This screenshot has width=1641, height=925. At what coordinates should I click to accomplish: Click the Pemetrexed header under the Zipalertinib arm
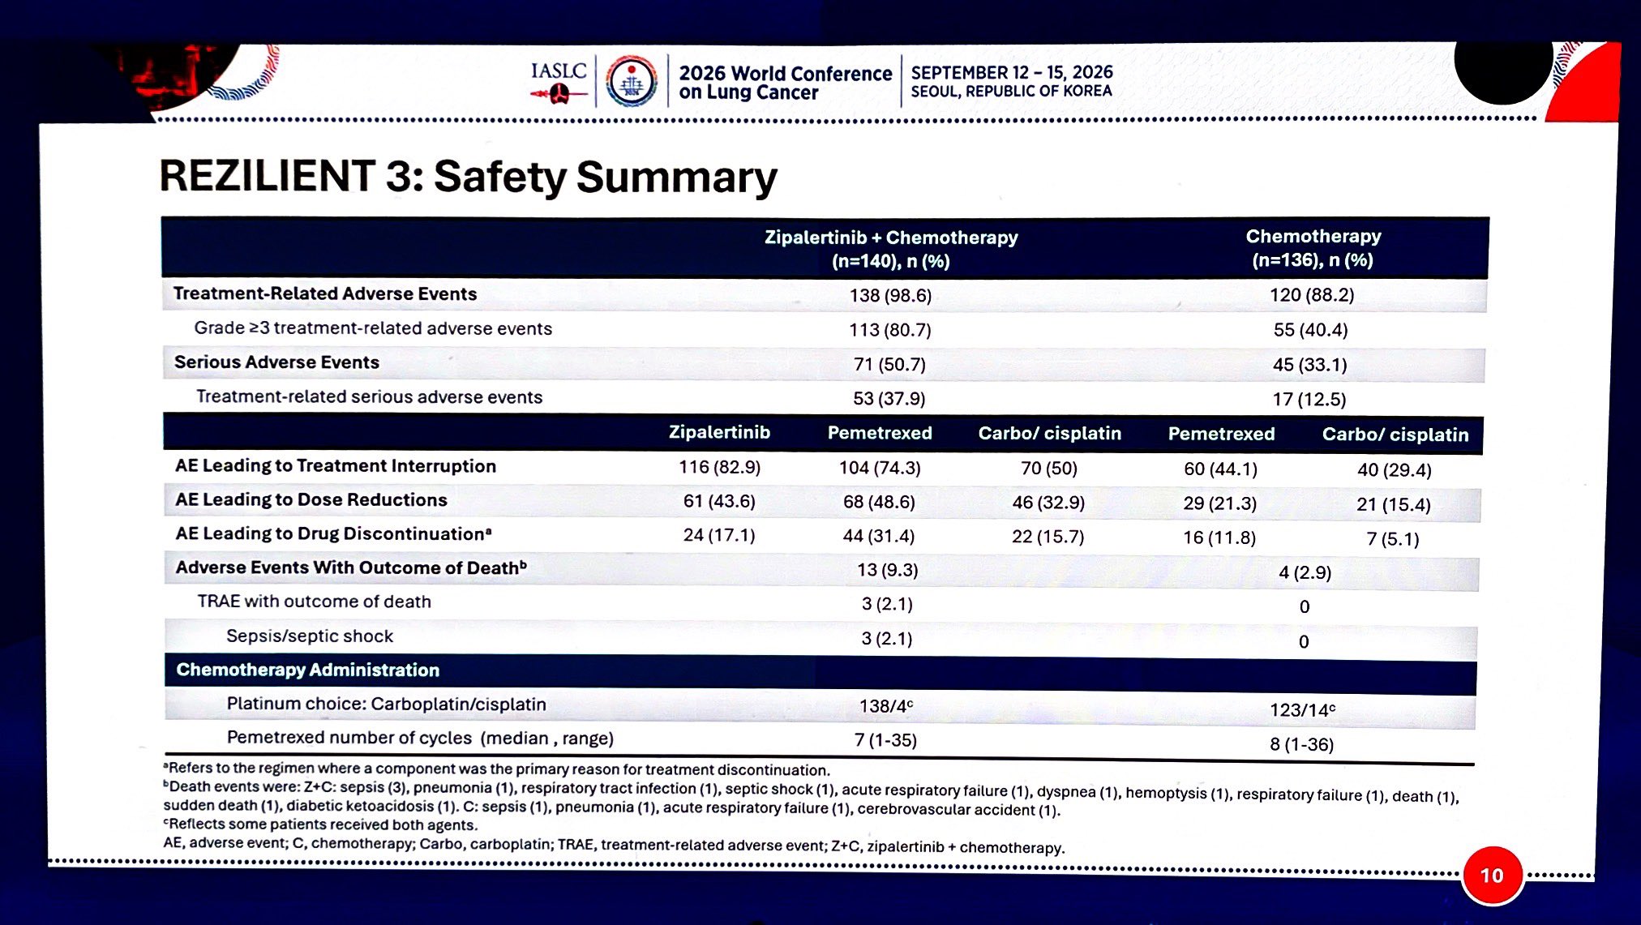(x=880, y=433)
